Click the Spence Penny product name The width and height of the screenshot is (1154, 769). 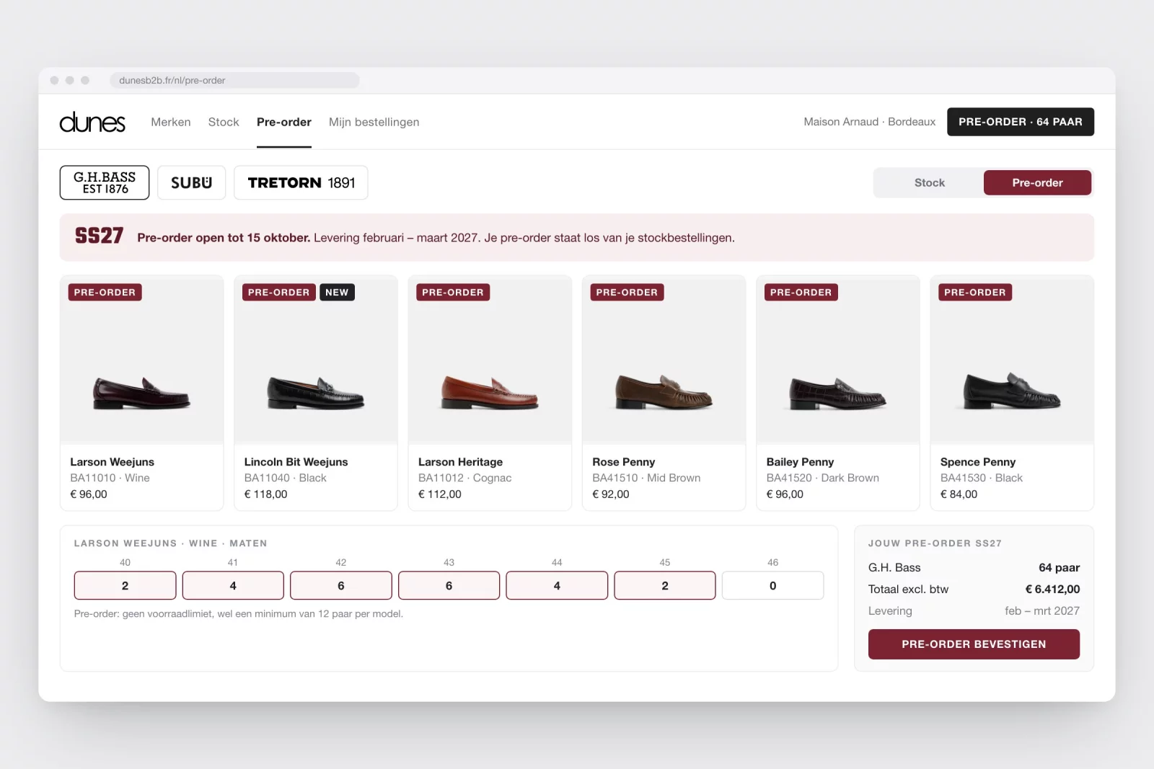(977, 462)
